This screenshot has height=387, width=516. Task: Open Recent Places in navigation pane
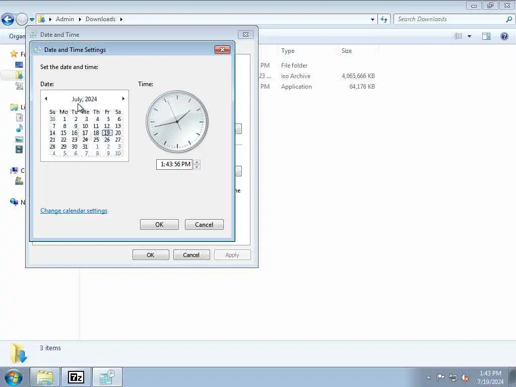tap(19, 86)
